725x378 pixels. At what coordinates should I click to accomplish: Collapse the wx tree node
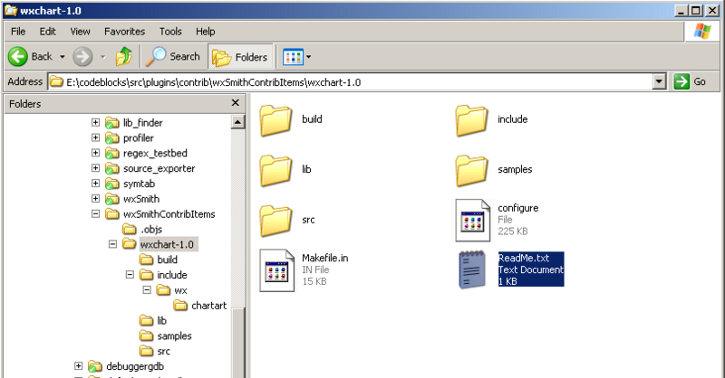[147, 290]
